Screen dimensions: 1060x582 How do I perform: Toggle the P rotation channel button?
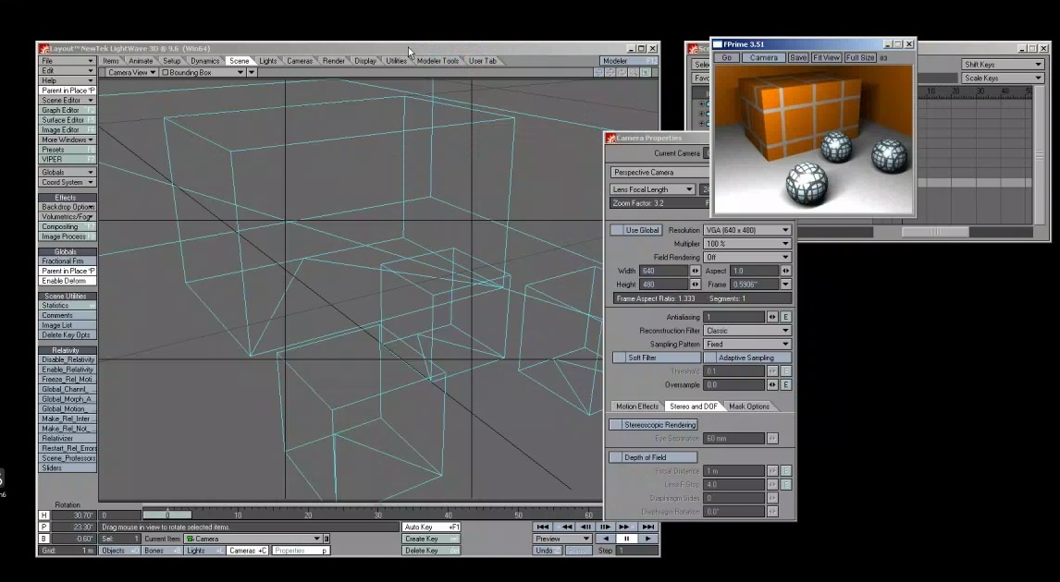[44, 527]
